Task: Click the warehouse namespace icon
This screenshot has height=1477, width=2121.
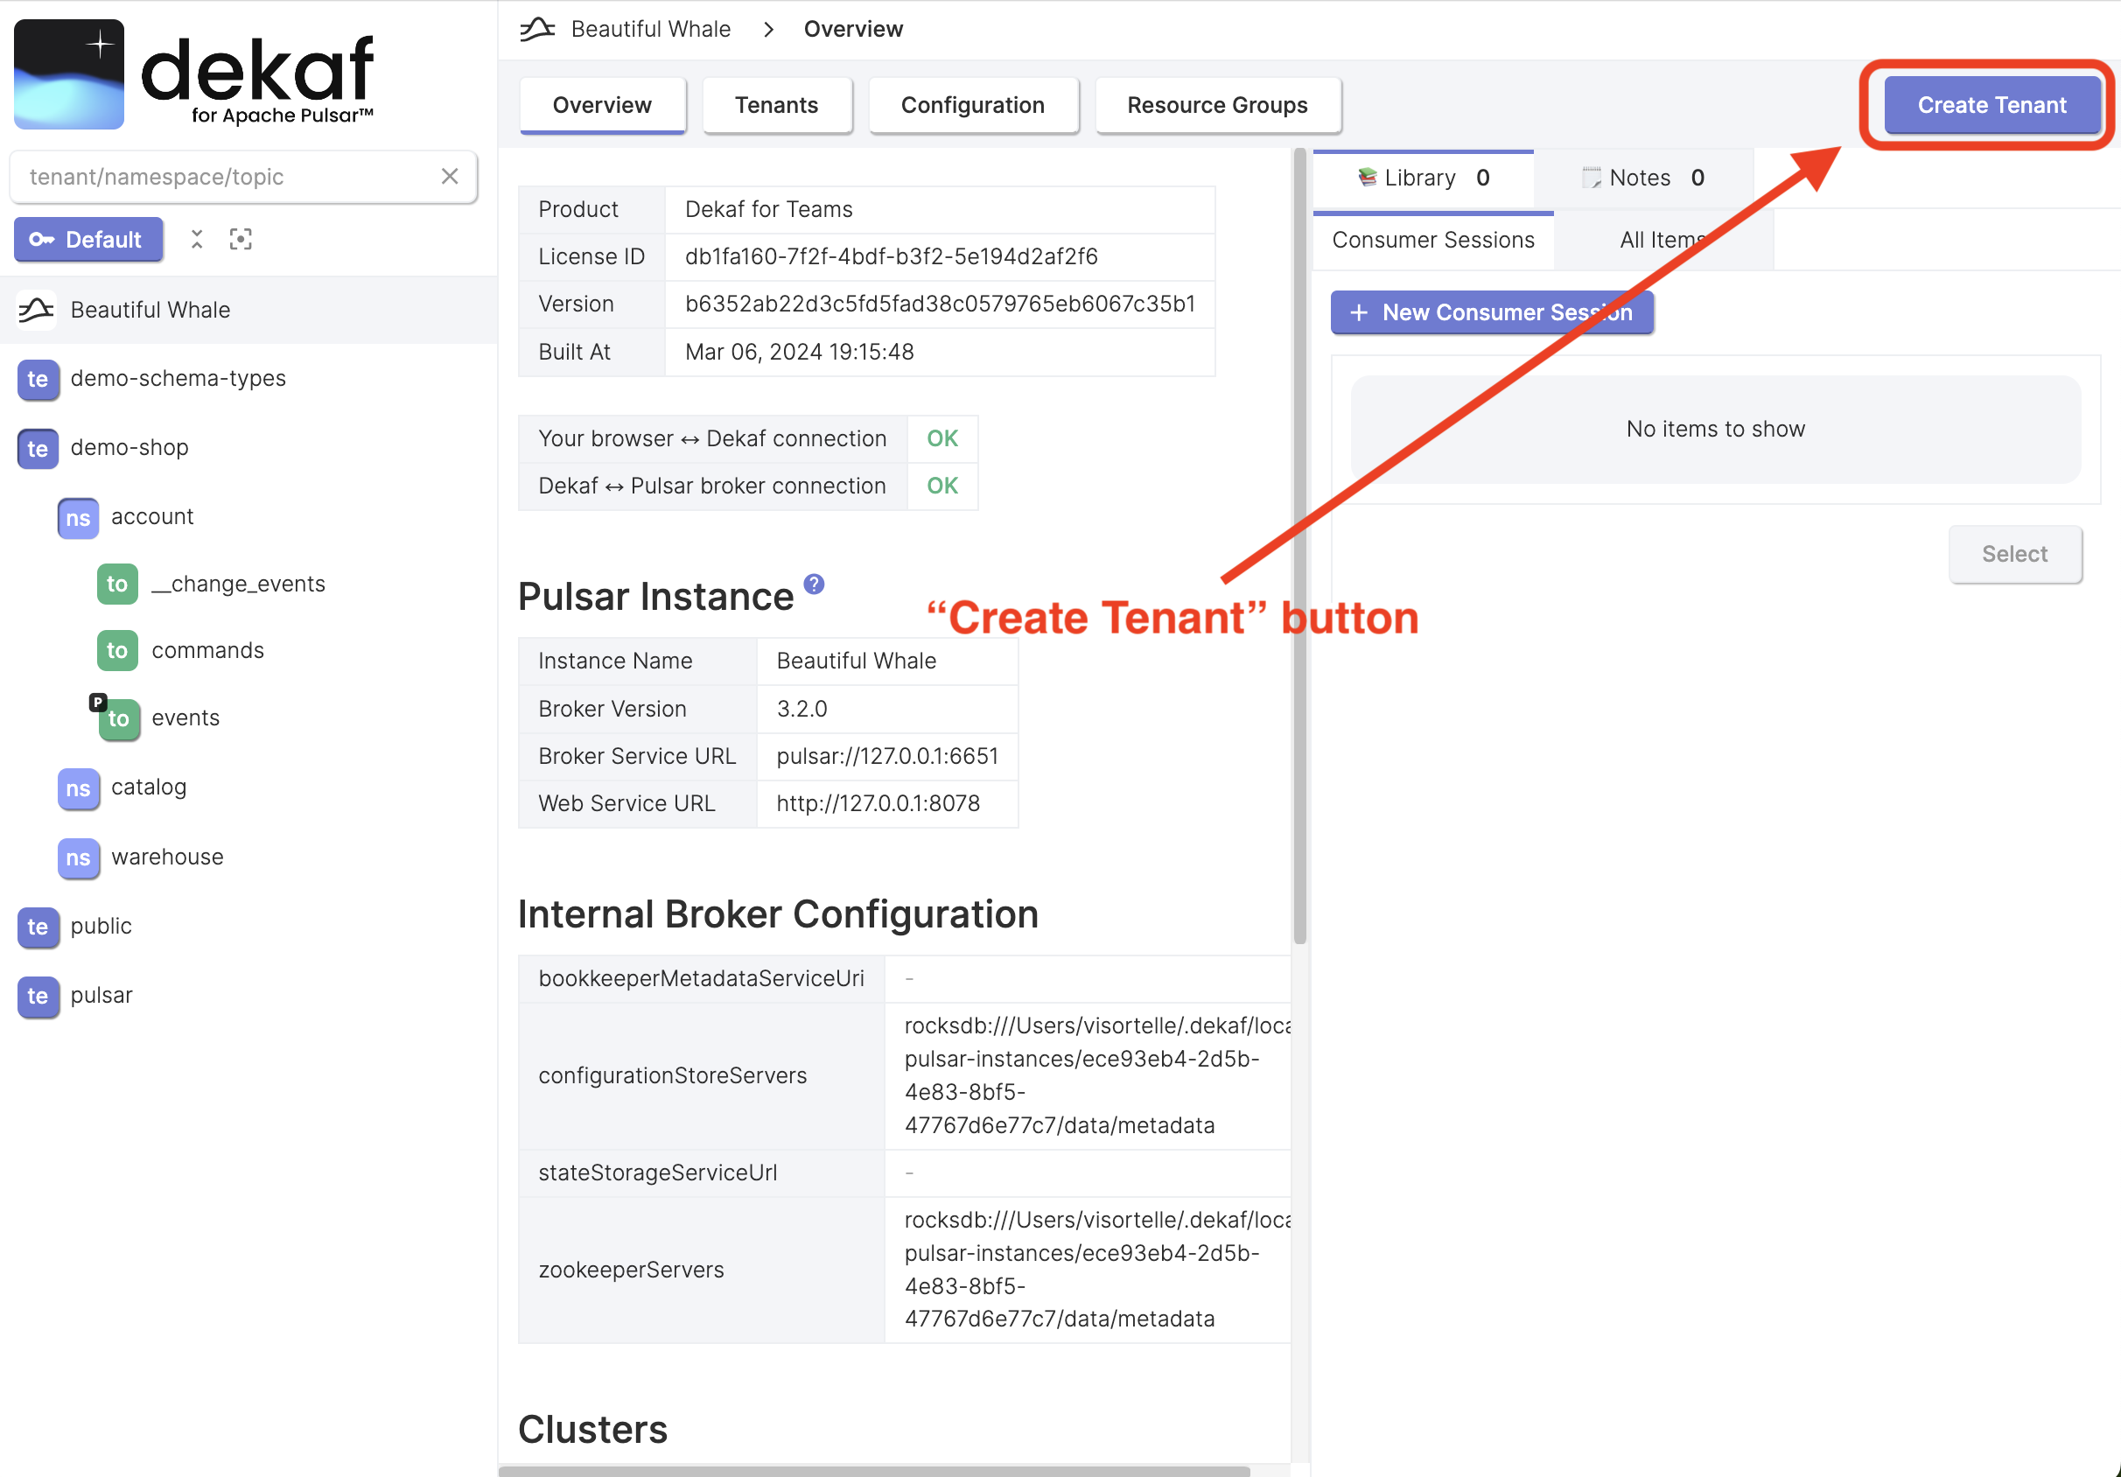Action: pyautogui.click(x=78, y=857)
